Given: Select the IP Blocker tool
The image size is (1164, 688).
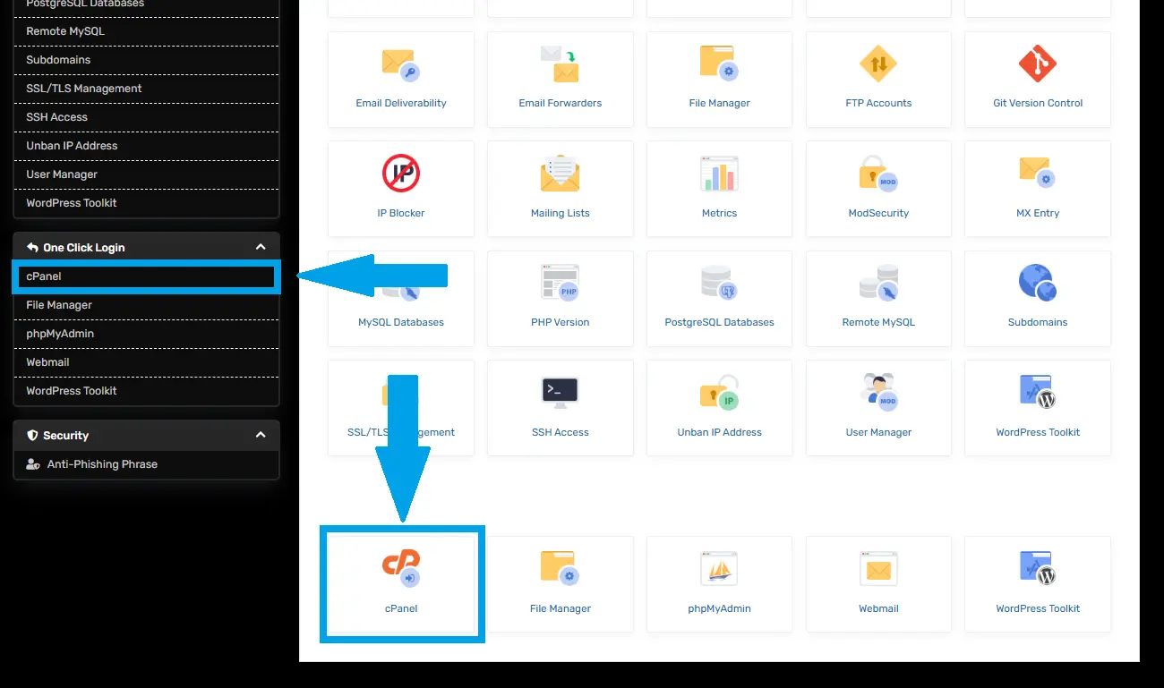Looking at the screenshot, I should [x=400, y=188].
